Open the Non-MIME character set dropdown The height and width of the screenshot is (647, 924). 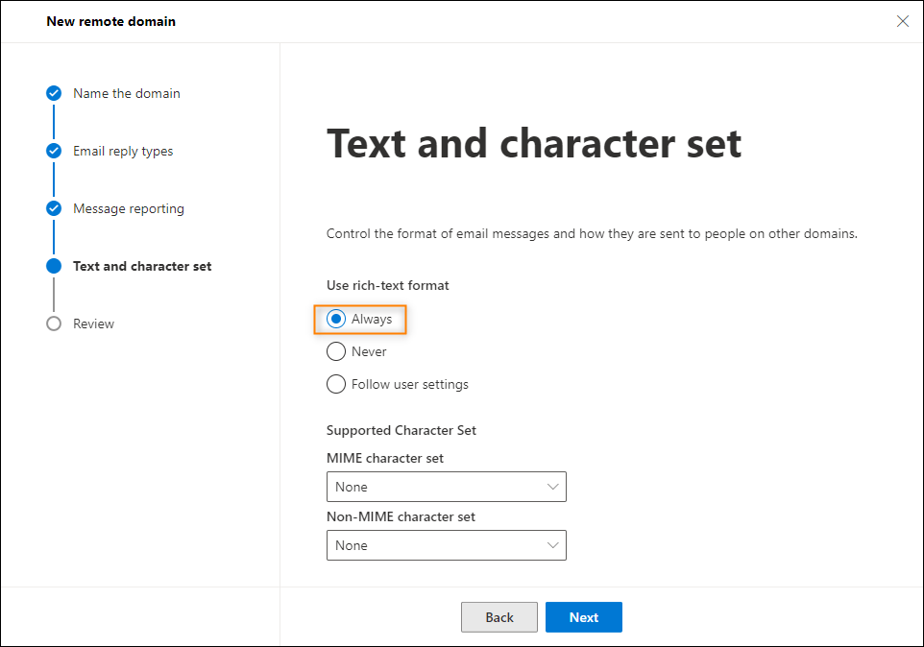pos(446,545)
